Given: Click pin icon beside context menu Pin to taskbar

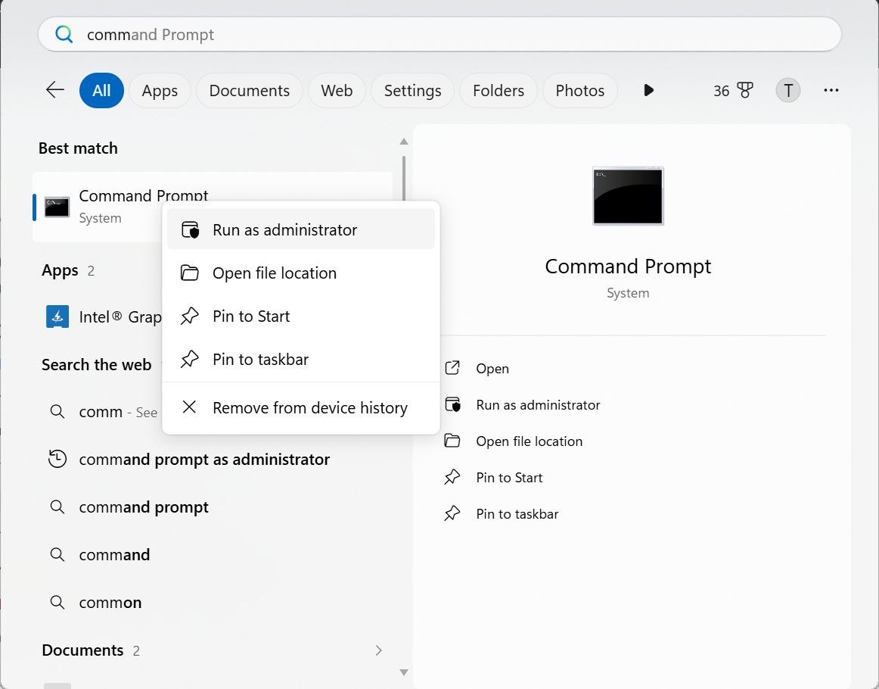Looking at the screenshot, I should tap(189, 359).
